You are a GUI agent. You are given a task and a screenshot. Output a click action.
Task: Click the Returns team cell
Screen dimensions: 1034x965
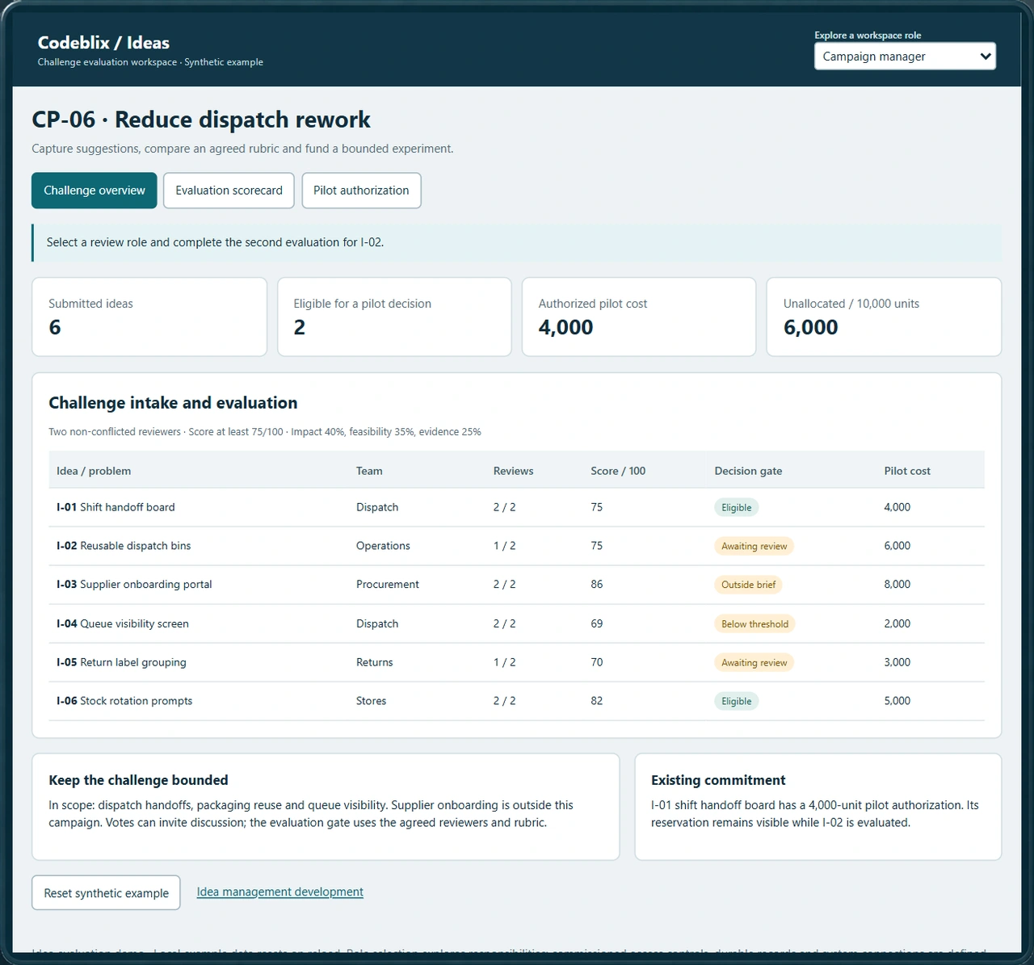click(375, 662)
